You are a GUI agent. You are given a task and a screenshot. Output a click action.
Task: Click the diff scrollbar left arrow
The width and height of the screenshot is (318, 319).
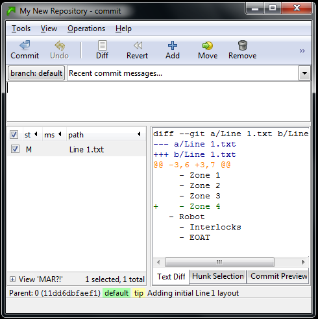158,262
